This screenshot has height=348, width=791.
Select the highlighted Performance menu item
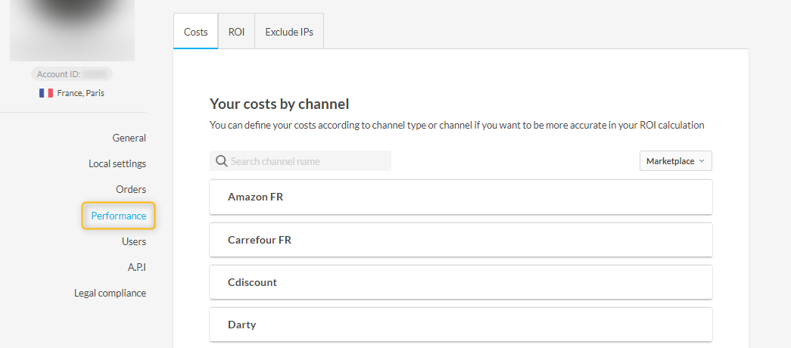click(119, 216)
